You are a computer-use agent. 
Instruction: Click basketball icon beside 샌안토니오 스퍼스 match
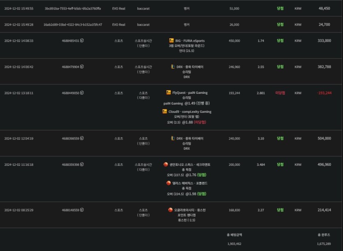coord(166,165)
